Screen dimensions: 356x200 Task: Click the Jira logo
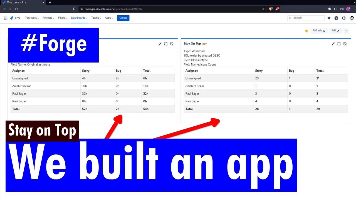point(15,18)
